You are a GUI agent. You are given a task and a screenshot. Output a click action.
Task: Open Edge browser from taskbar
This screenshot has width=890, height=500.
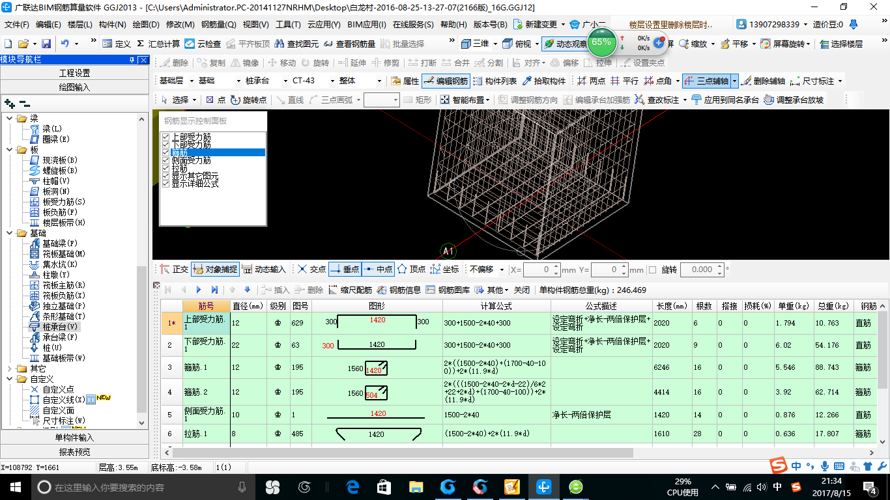pyautogui.click(x=352, y=487)
